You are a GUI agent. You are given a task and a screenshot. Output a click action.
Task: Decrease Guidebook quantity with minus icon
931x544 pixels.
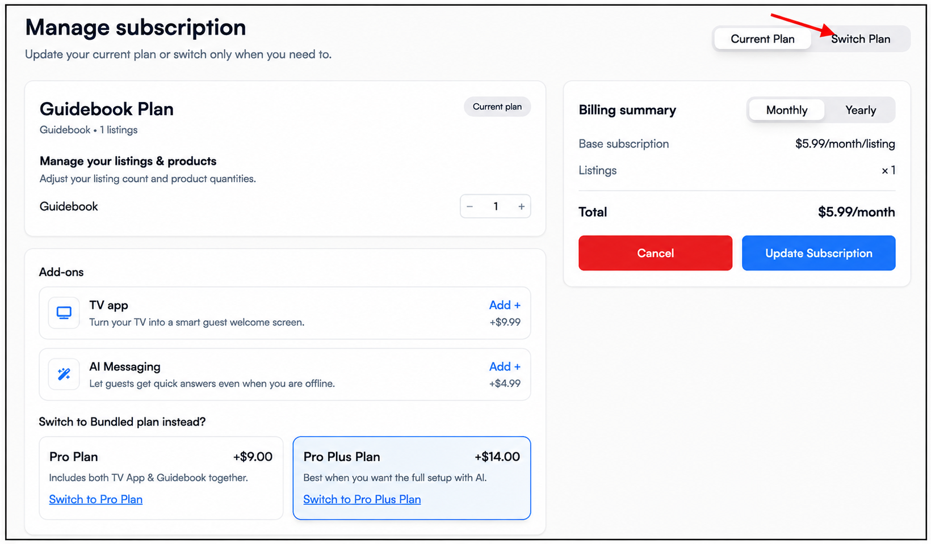(x=470, y=206)
